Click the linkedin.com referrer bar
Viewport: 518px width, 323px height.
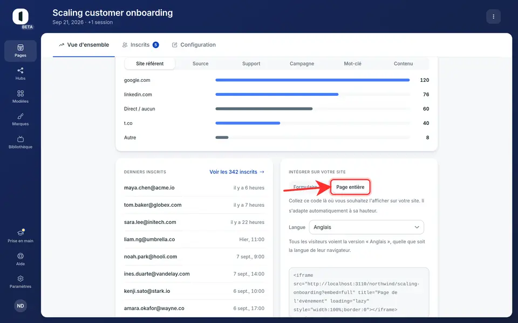click(x=277, y=95)
